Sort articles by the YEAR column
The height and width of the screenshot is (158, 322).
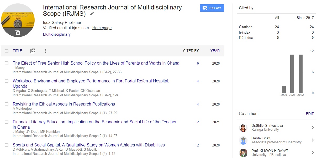point(215,51)
